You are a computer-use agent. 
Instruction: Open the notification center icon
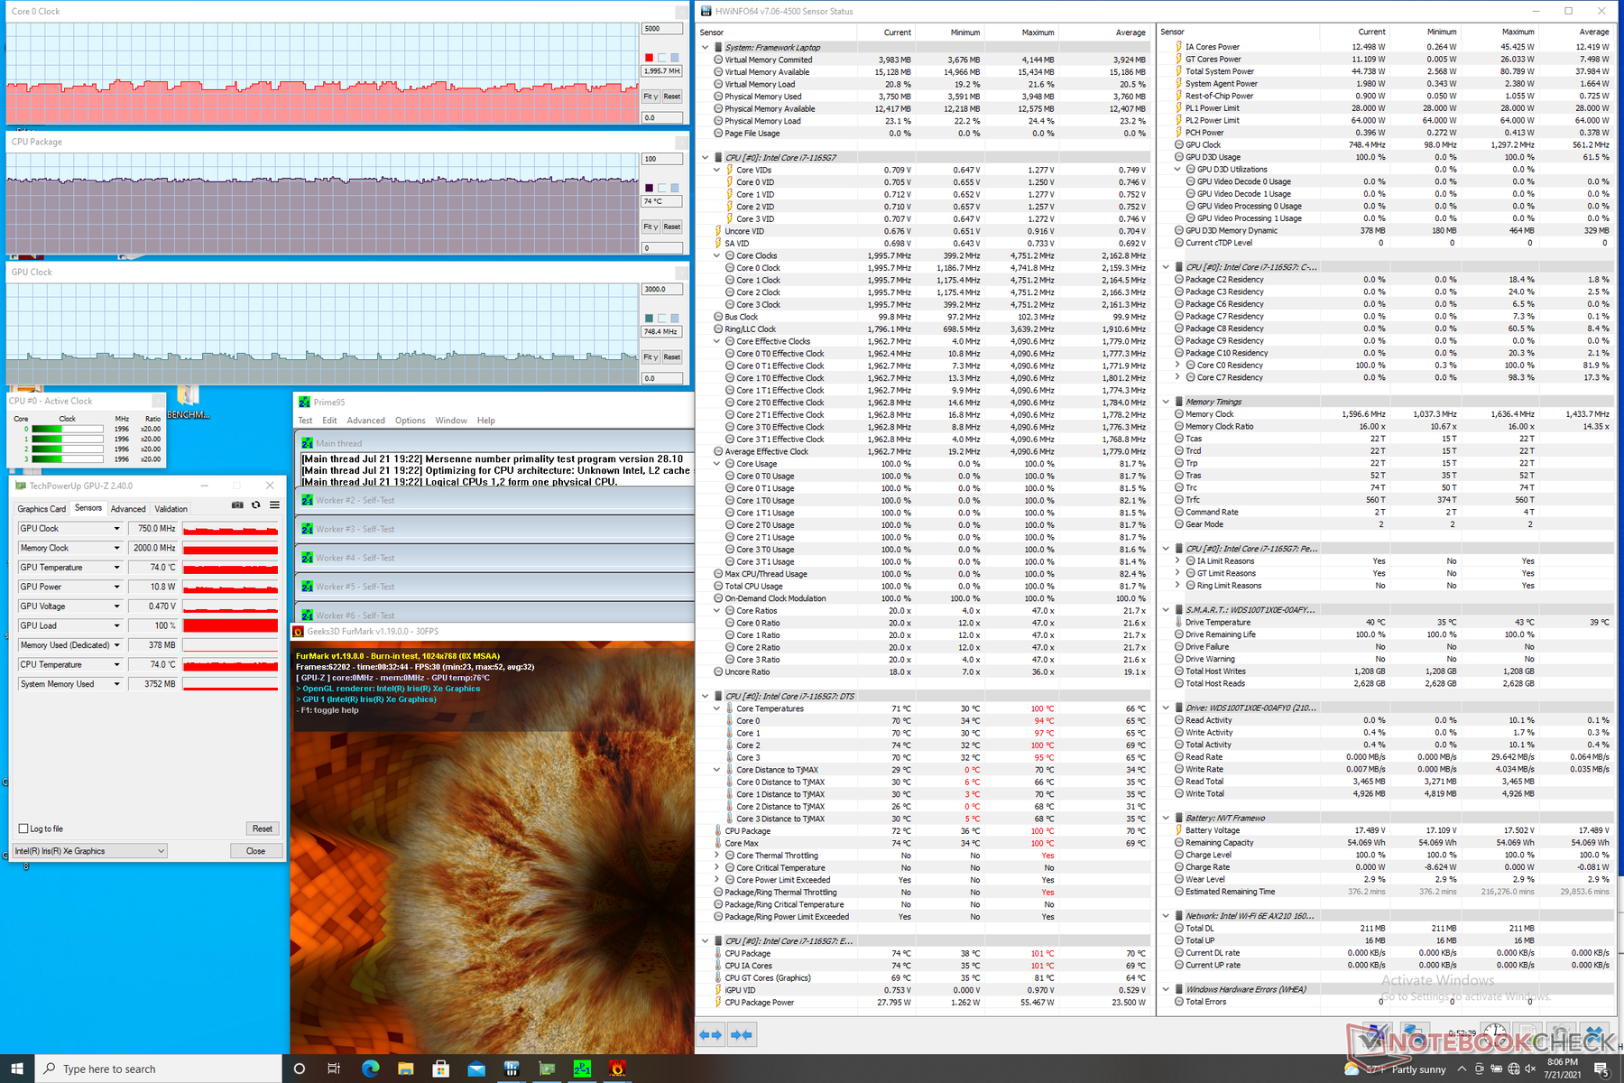tap(1602, 1069)
